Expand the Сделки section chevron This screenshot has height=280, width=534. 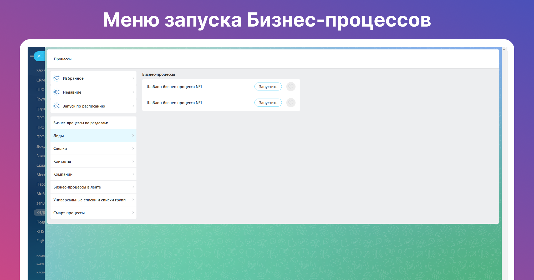pyautogui.click(x=133, y=148)
